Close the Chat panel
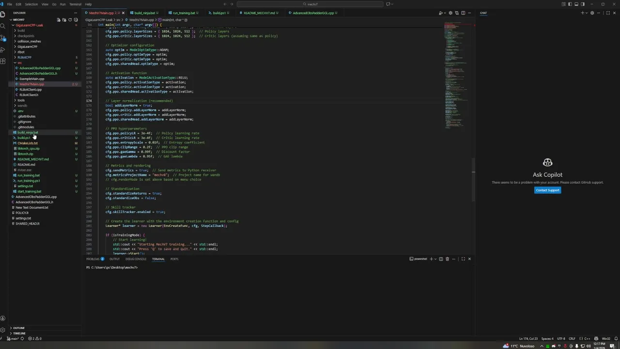 [615, 13]
